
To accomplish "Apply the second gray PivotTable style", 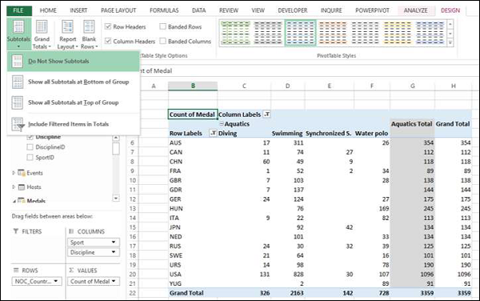I will 268,33.
